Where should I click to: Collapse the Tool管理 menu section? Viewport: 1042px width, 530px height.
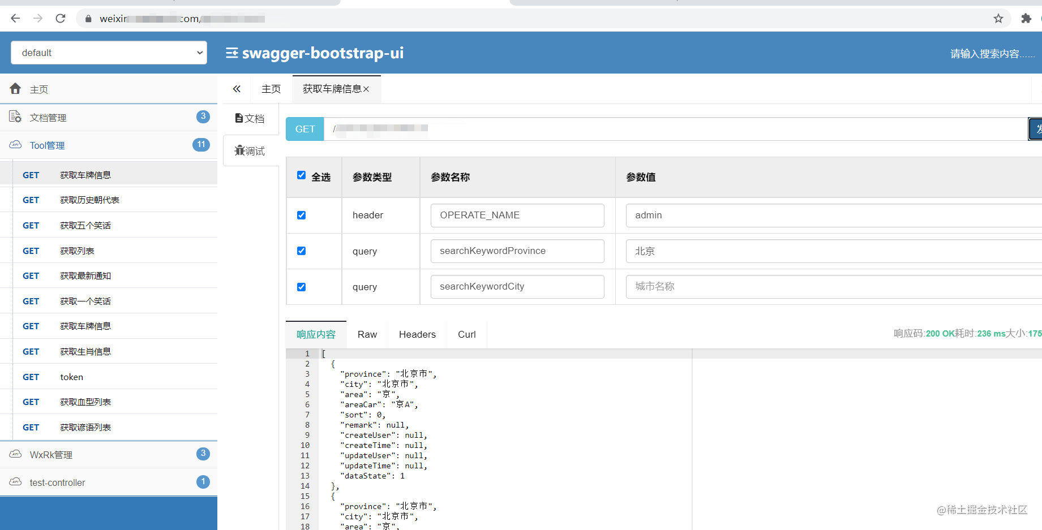(109, 145)
